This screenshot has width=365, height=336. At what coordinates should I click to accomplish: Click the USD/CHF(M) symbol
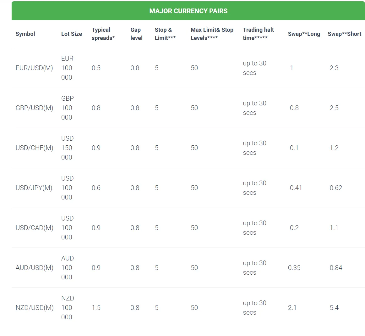35,148
